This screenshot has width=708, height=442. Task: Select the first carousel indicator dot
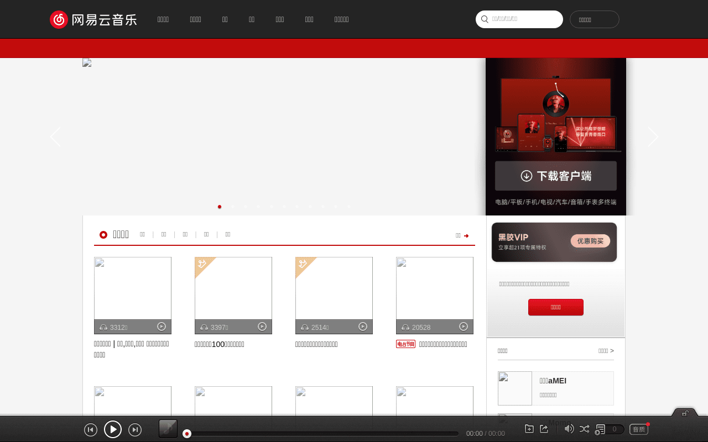click(220, 207)
